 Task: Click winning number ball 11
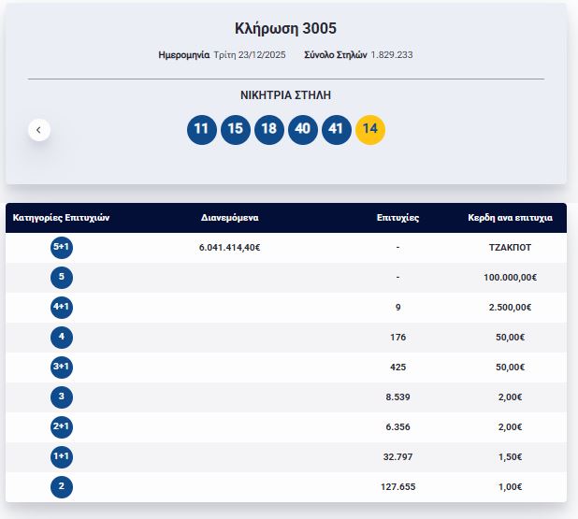point(201,130)
